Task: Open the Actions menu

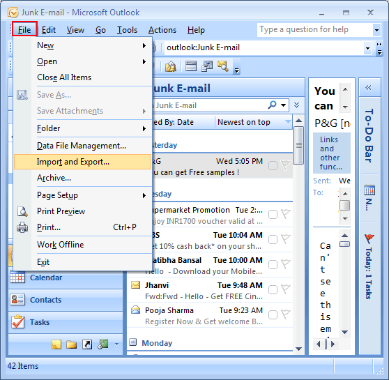Action: 162,30
